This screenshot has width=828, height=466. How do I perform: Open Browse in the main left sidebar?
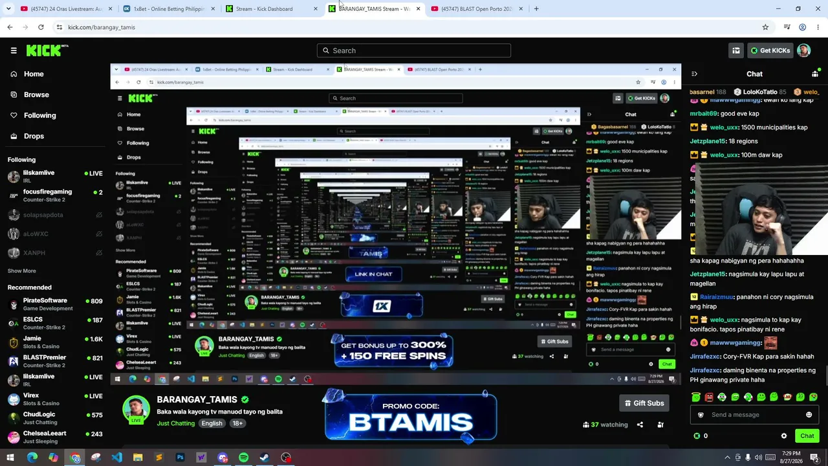pyautogui.click(x=29, y=94)
